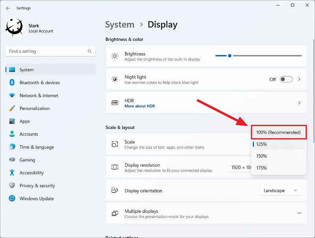Open Bluetooth & devices settings
The width and height of the screenshot is (315, 238).
[x=50, y=83]
